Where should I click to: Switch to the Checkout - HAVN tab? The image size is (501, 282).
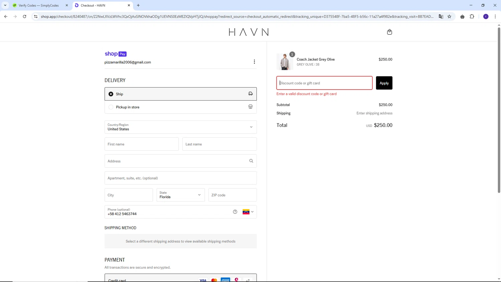102,5
